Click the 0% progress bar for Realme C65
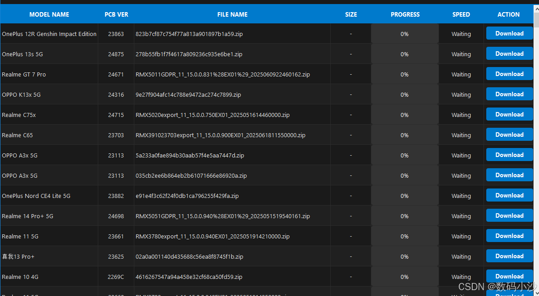Viewport: 539px width, 296px height. coord(405,135)
